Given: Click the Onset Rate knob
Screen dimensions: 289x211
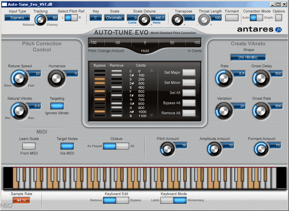Looking at the screenshot, I should (261, 111).
